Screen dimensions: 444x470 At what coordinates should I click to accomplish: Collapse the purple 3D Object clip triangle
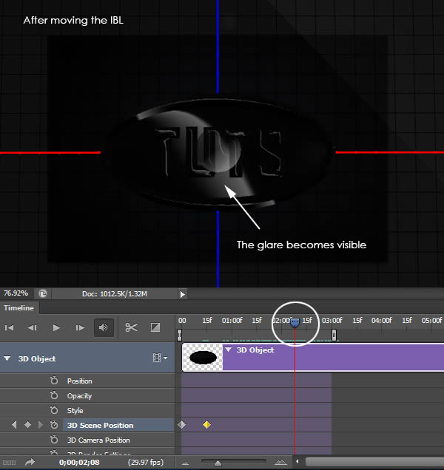point(229,350)
